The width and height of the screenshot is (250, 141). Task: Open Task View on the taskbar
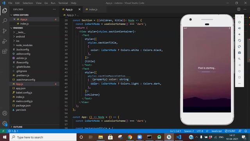tap(91, 137)
